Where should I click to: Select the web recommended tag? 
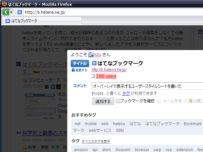pos(105,124)
